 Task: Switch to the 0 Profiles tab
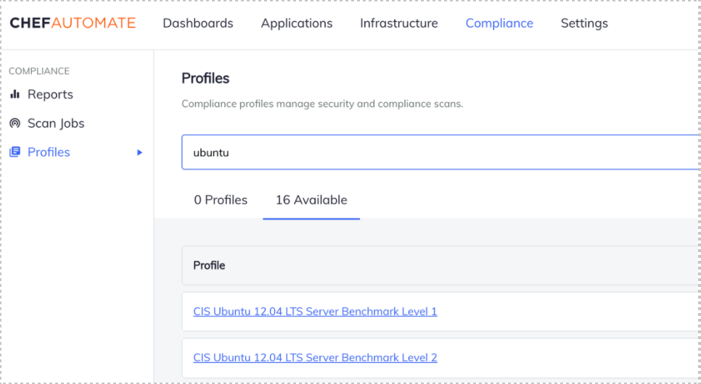click(x=221, y=200)
